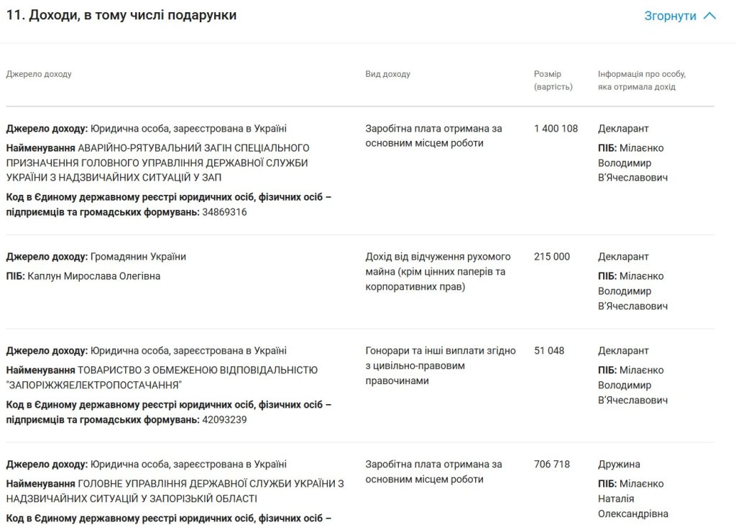This screenshot has width=736, height=525.
Task: Click the "Інформація про особу" column header
Action: (641, 81)
